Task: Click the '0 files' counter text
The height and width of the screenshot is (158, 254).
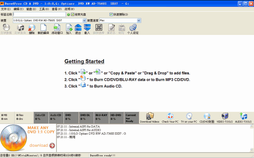Action: click(x=20, y=115)
